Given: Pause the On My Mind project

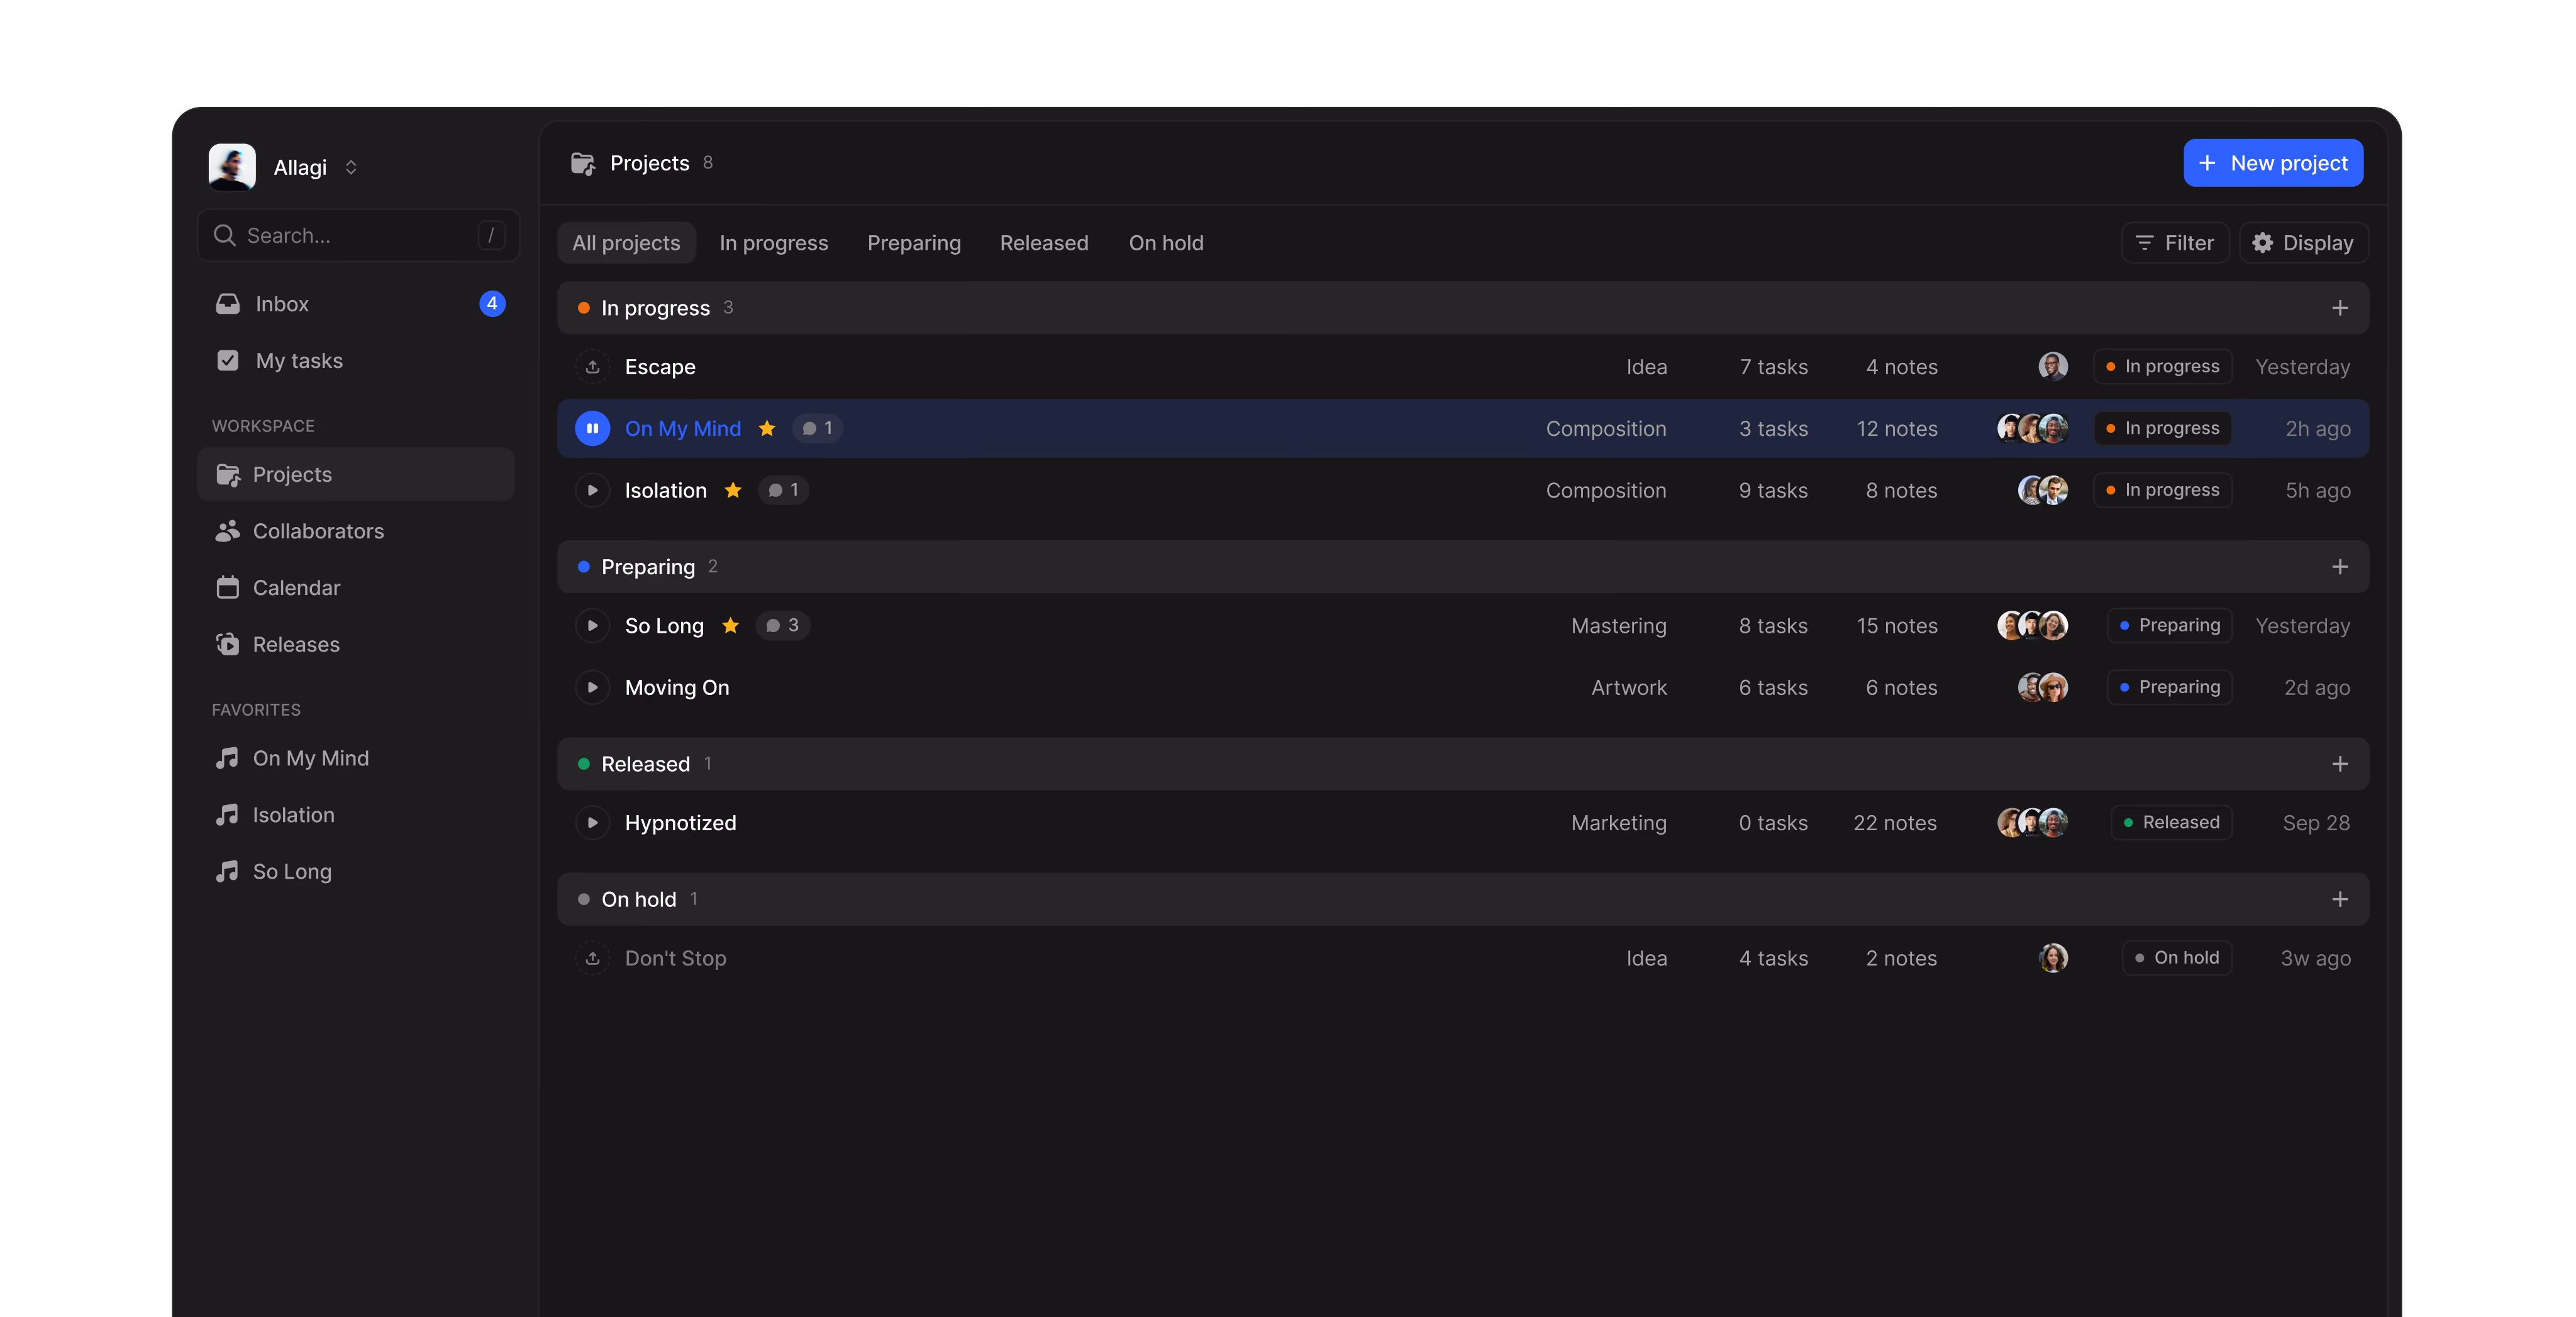Looking at the screenshot, I should coord(592,428).
